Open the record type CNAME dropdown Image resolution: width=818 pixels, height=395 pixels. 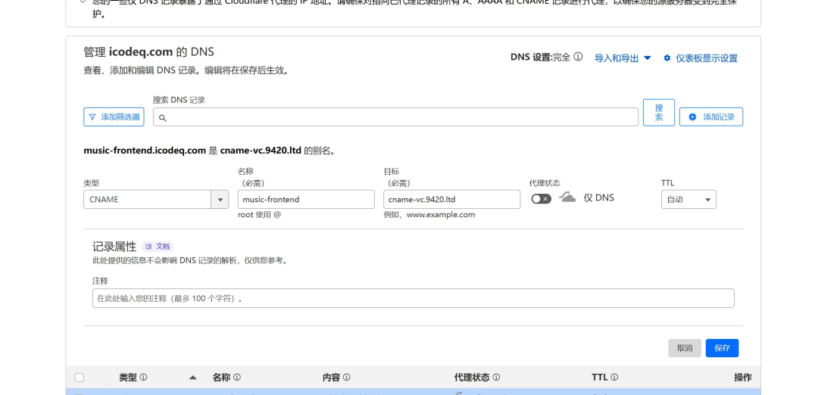tap(156, 199)
